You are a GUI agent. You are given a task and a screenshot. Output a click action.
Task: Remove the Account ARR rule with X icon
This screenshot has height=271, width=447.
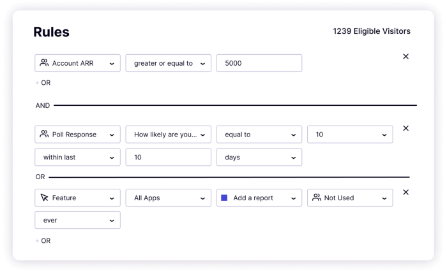pyautogui.click(x=405, y=56)
